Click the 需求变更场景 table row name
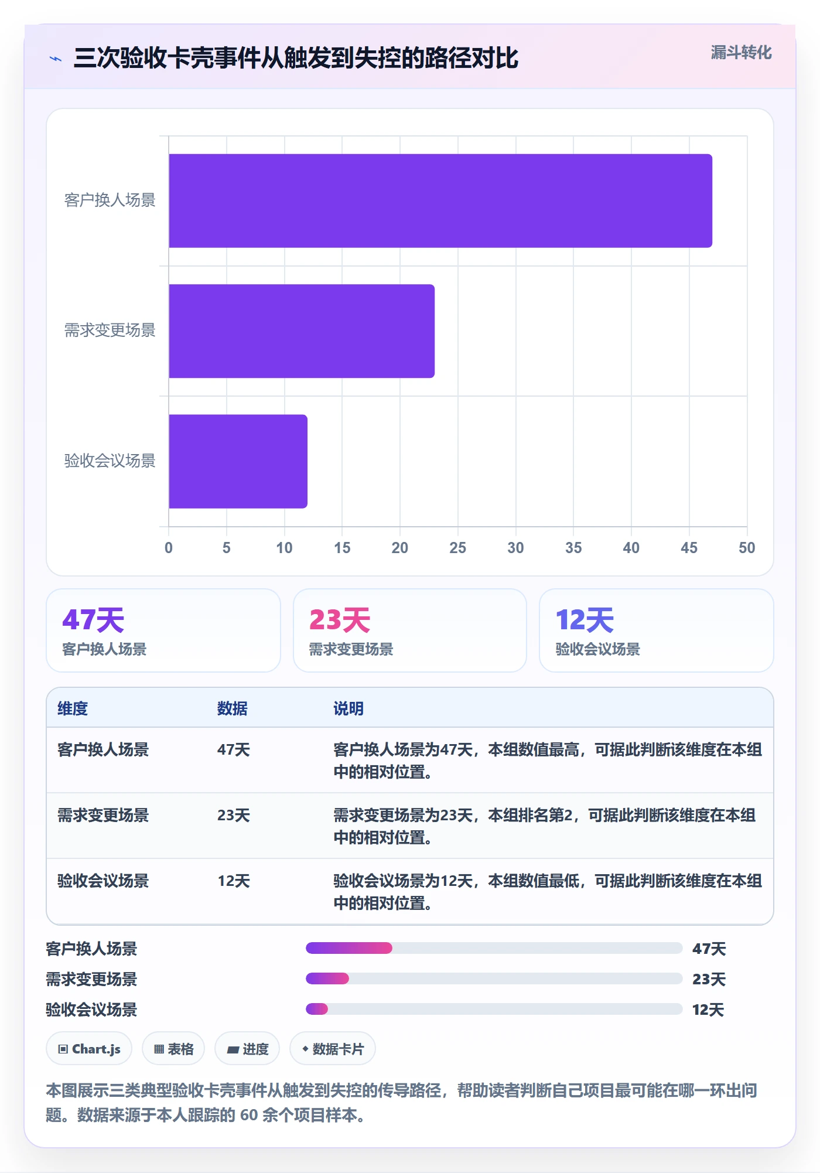 pyautogui.click(x=103, y=815)
